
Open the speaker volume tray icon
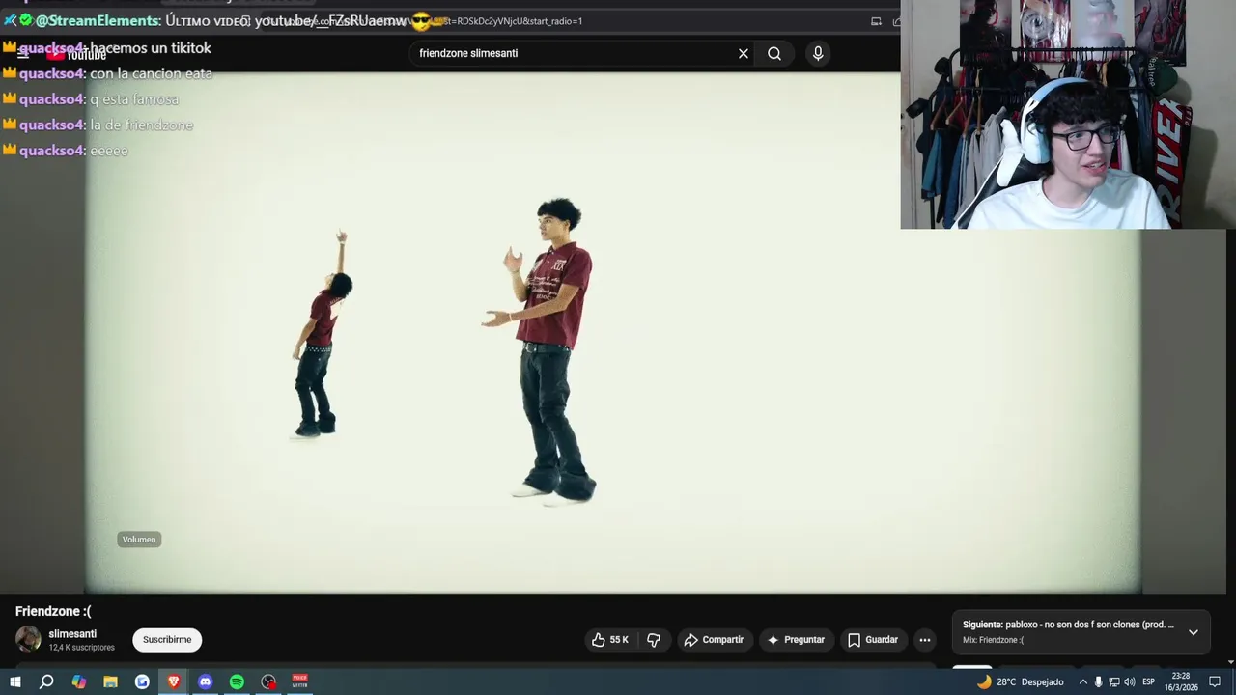click(x=1129, y=681)
